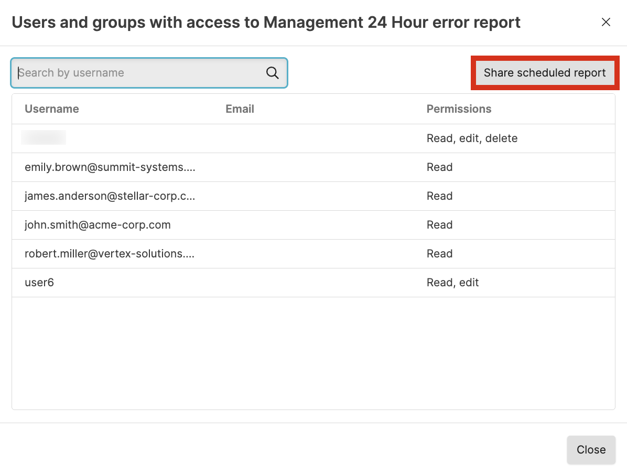Image resolution: width=627 pixels, height=474 pixels.
Task: Click the blurred username in first row
Action: [x=44, y=138]
